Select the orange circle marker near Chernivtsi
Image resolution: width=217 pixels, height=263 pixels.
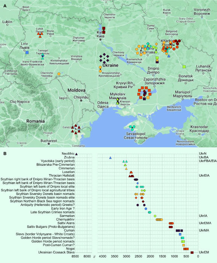coord(59,74)
